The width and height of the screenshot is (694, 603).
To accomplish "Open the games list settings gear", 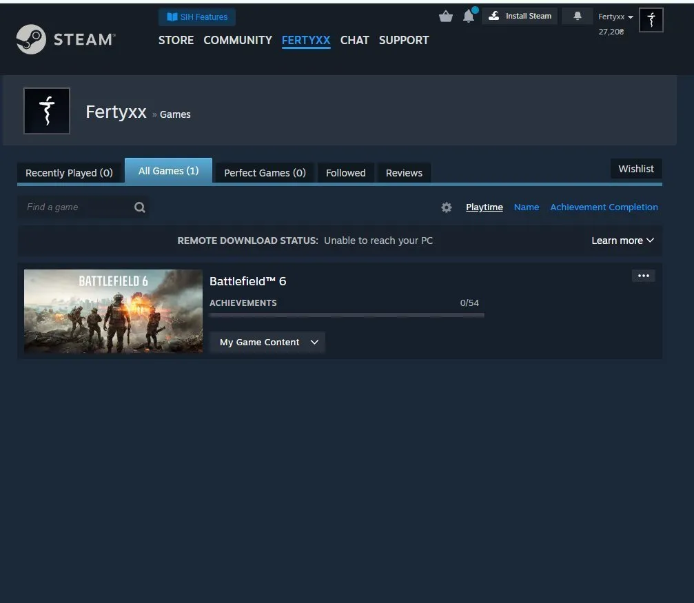I will [x=447, y=207].
